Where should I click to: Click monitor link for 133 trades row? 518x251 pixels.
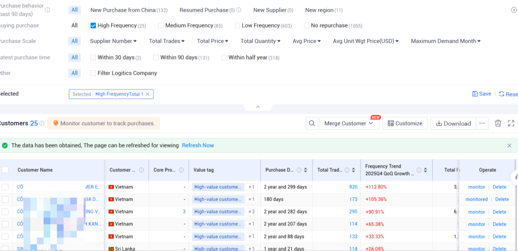tap(476, 237)
